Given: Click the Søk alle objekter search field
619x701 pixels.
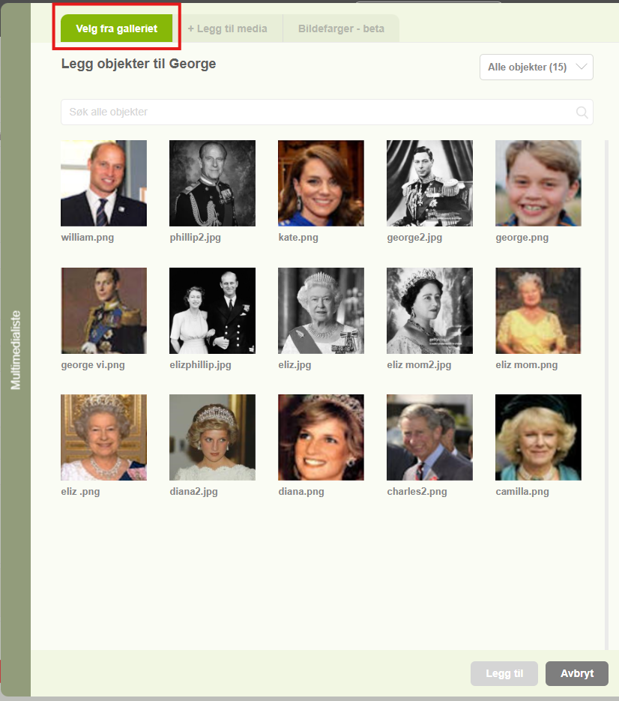Looking at the screenshot, I should (327, 112).
